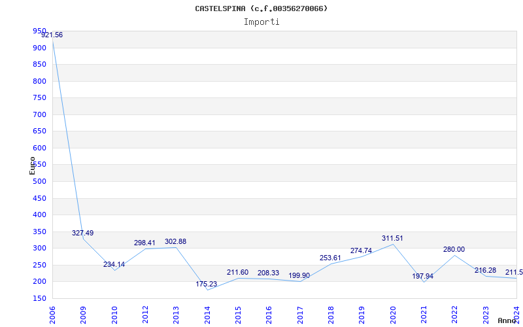Click the 2021 year axis label
The image size is (523, 327).
pos(424,315)
